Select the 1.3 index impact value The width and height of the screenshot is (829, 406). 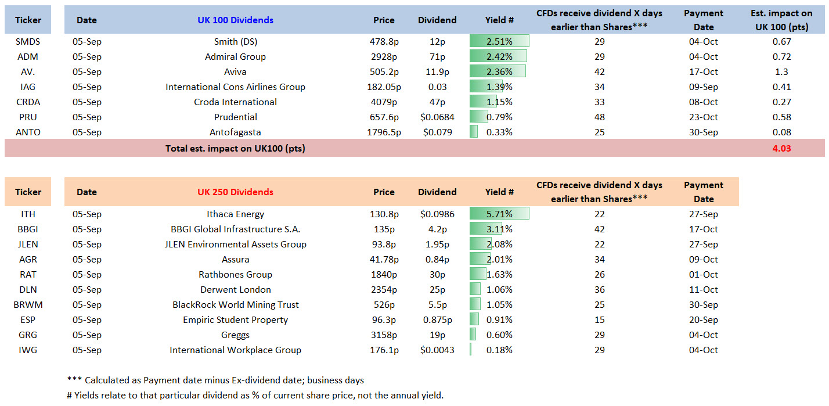point(781,72)
